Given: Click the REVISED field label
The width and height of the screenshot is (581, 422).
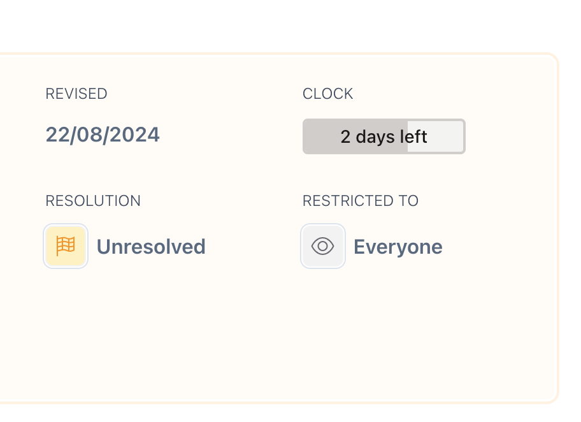Looking at the screenshot, I should click(76, 94).
